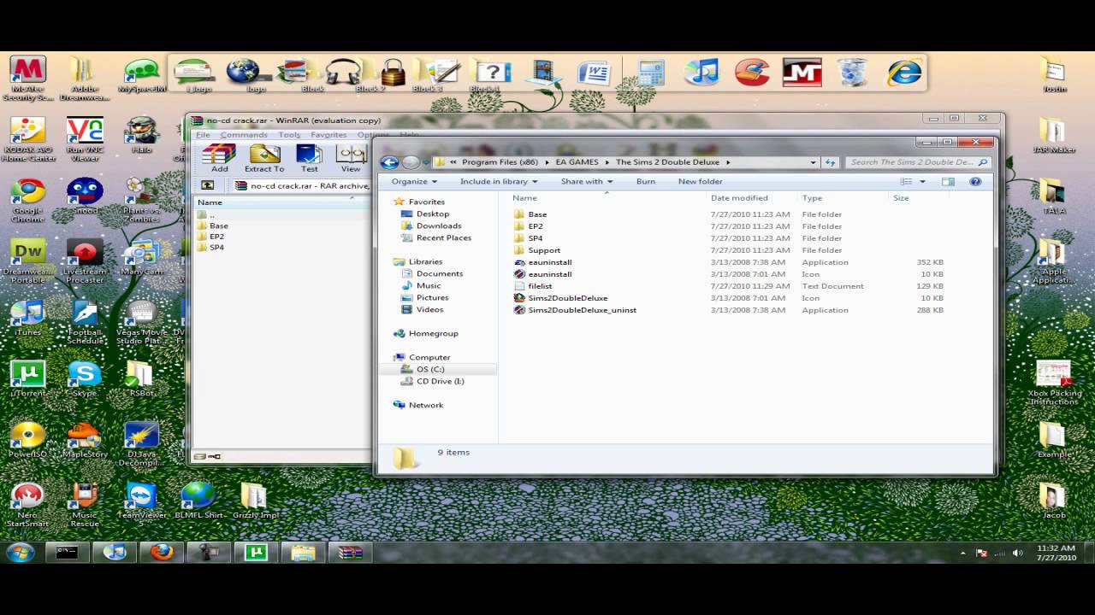
Task: Open the WinRAR Tools menu
Action: [x=289, y=135]
